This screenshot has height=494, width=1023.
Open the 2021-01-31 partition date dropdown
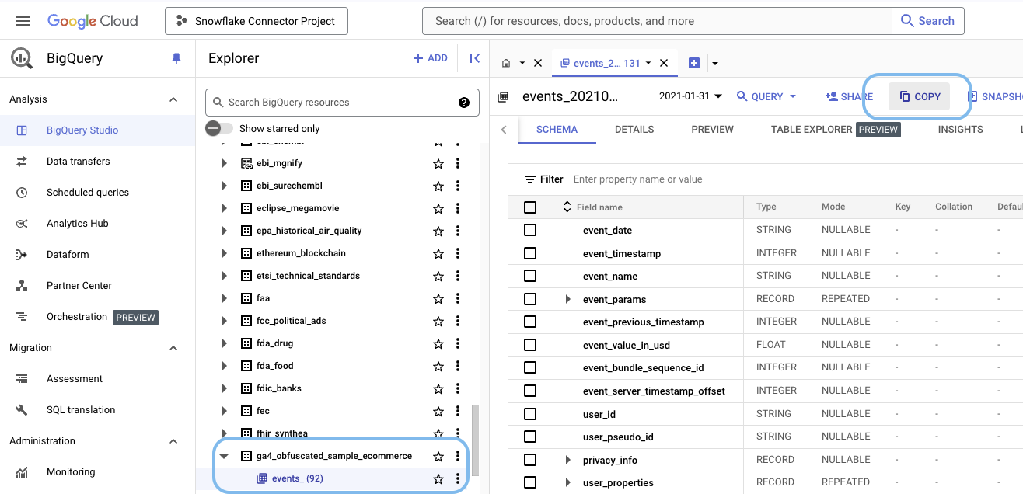click(x=690, y=96)
